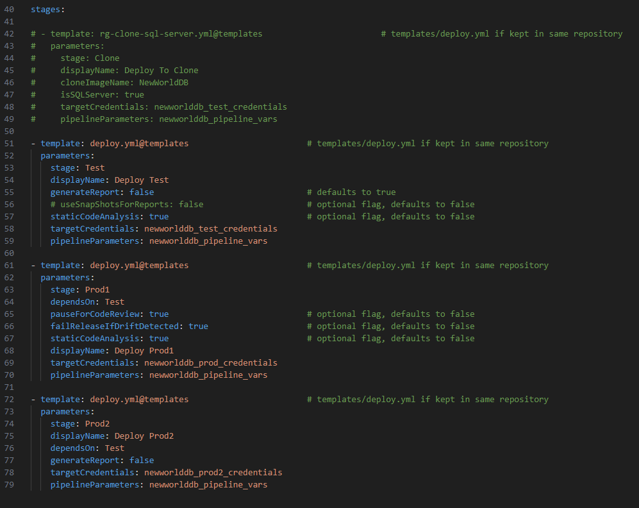The image size is (639, 508).
Task: Click the '# defaults to true' comment
Action: coord(351,192)
